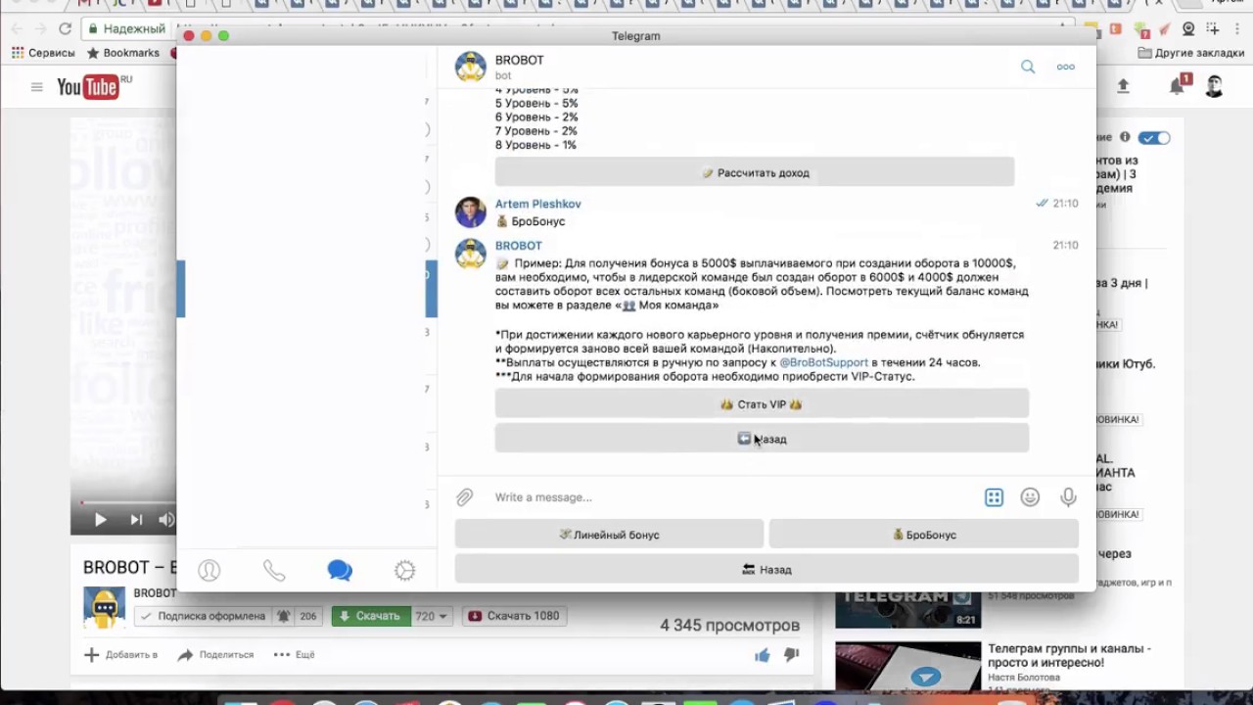This screenshot has width=1253, height=705.
Task: Skip to next YouTube video
Action: [136, 520]
